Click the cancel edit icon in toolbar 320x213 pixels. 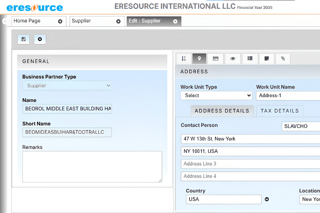(40, 39)
